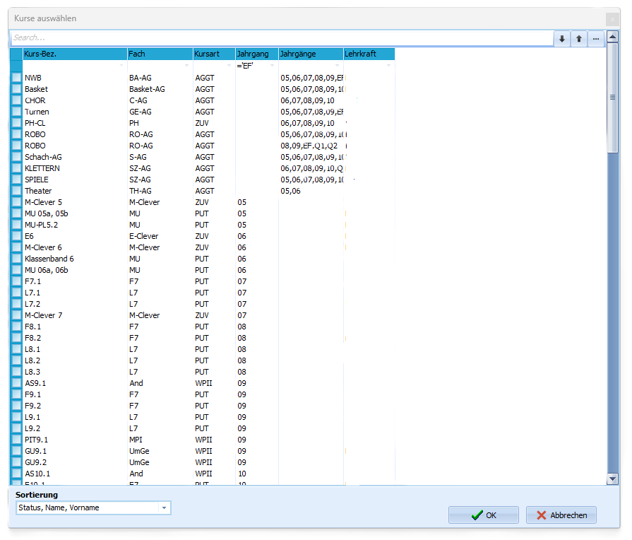632x540 pixels.
Task: Select the SPIELE course name
Action: click(36, 180)
